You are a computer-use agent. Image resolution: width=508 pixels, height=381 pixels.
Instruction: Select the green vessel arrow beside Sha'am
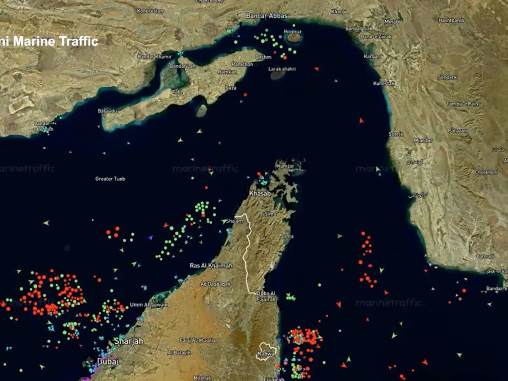click(x=224, y=221)
